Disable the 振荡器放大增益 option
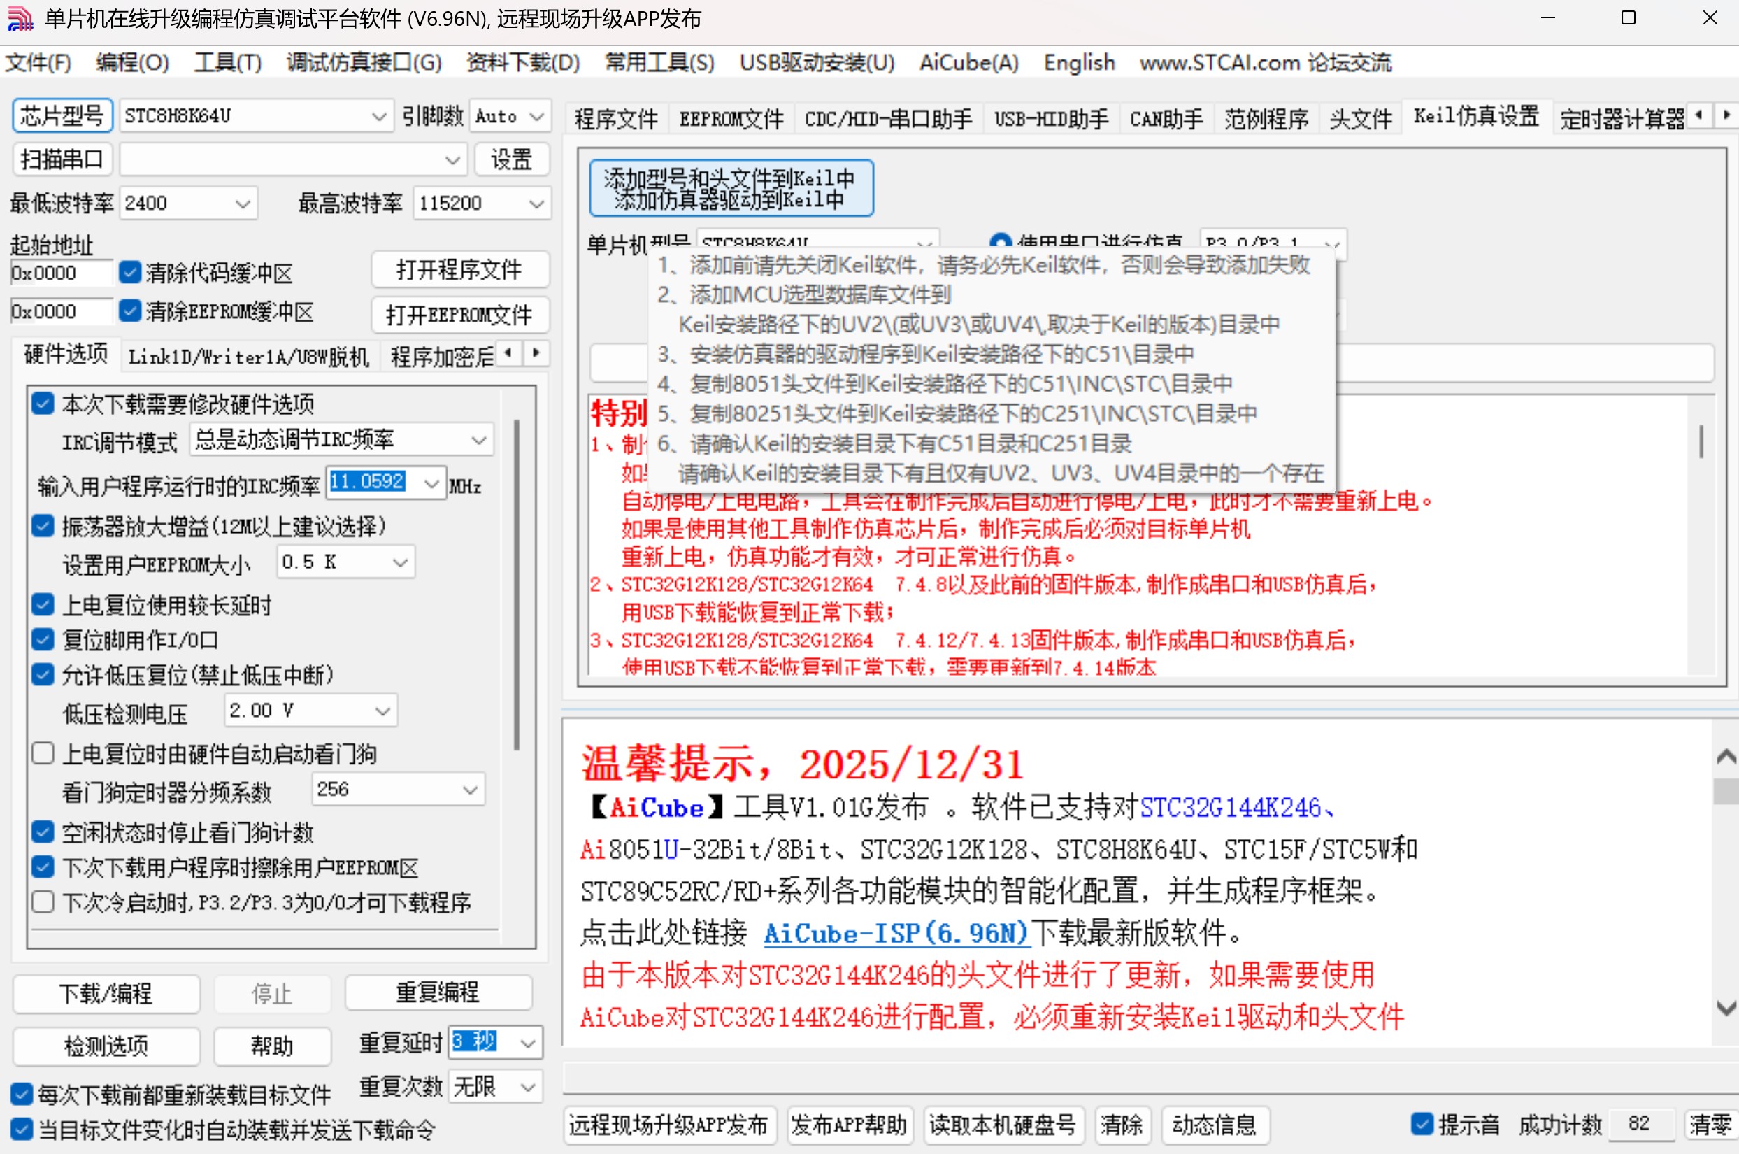The height and width of the screenshot is (1154, 1739). pyautogui.click(x=42, y=525)
